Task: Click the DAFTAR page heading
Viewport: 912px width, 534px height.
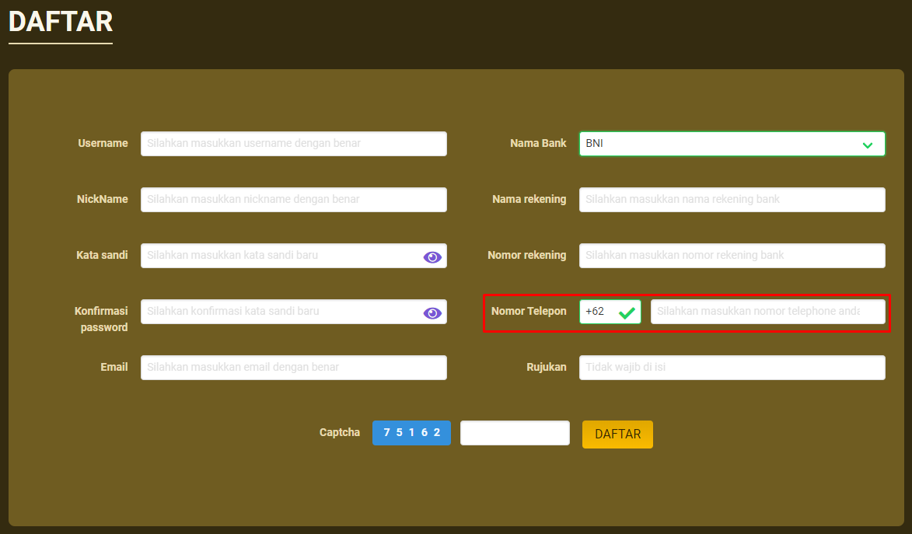Action: 61,22
